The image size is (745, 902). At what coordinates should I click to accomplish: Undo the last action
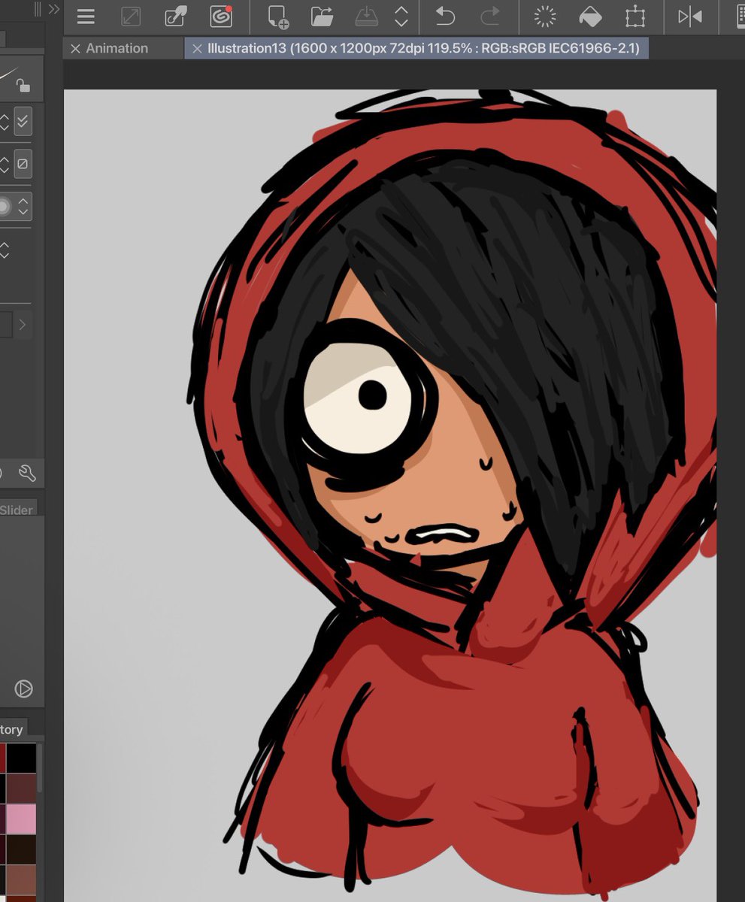point(446,16)
